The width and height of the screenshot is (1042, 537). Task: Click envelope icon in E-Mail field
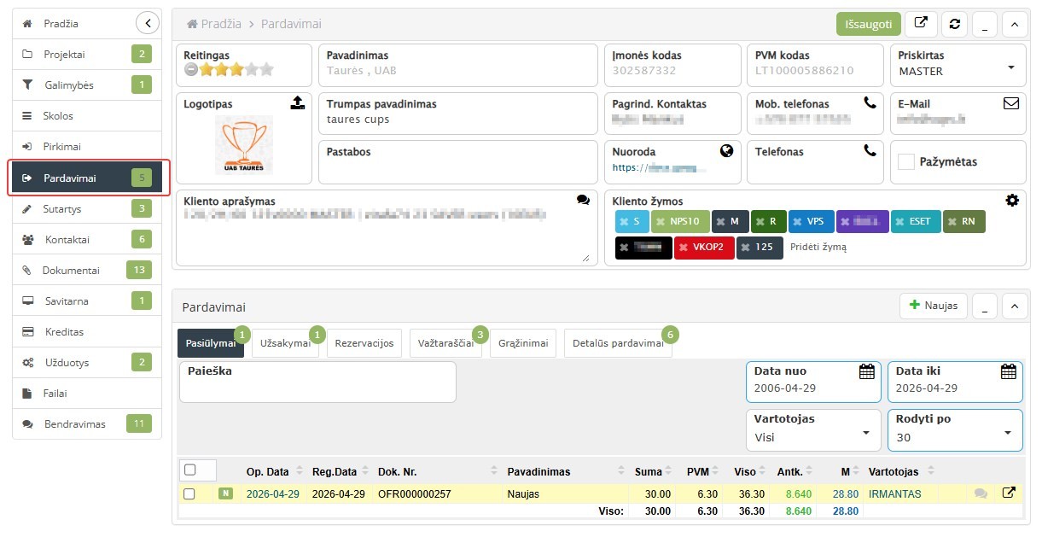[1011, 103]
